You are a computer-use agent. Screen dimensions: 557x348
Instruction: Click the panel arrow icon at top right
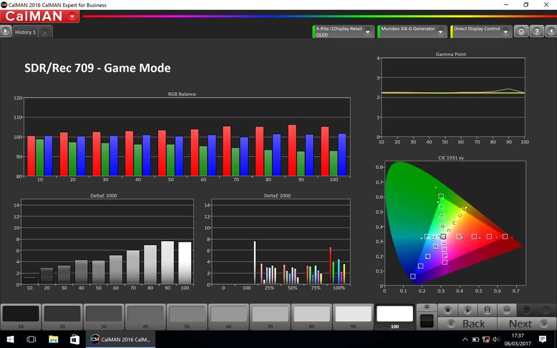(552, 31)
